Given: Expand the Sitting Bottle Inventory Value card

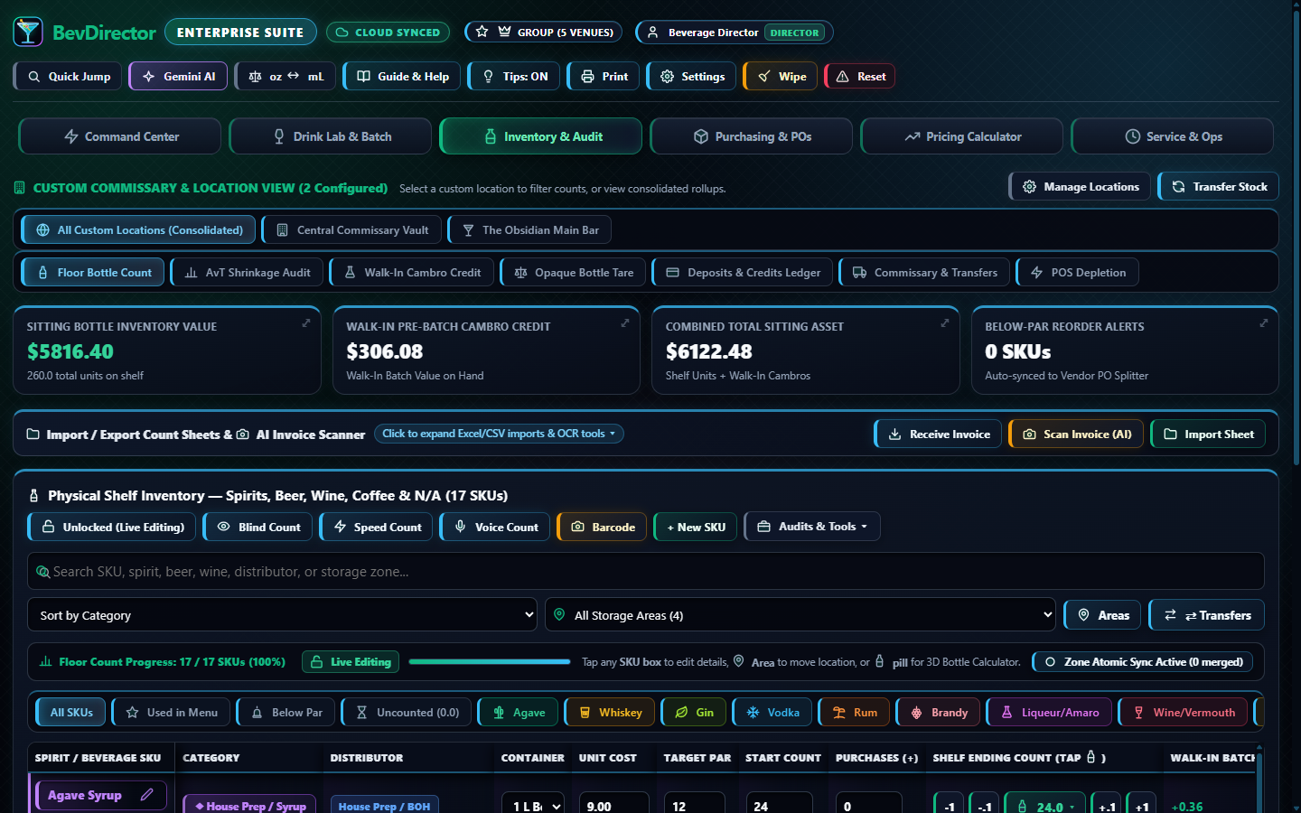Looking at the screenshot, I should click(x=306, y=322).
